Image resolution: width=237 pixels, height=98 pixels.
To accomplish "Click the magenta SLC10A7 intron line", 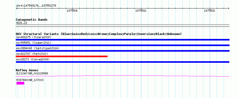I will [x=122, y=76].
